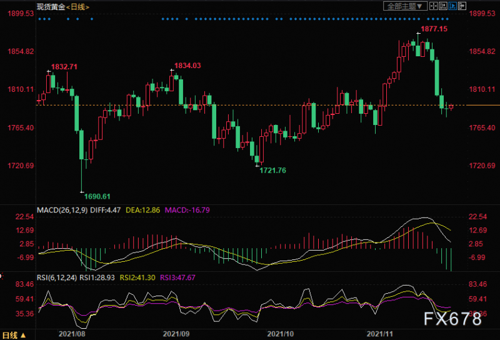Change the <日线> period next to 现货黄金

coord(77,7)
